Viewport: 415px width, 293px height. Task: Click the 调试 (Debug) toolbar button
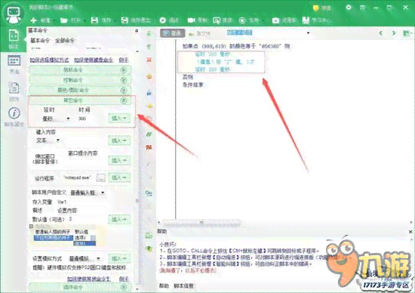click(x=169, y=20)
